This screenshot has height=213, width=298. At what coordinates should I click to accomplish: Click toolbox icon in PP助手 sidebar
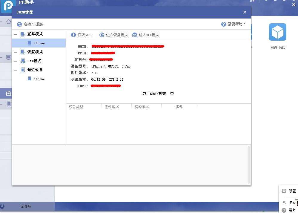(x=9, y=93)
